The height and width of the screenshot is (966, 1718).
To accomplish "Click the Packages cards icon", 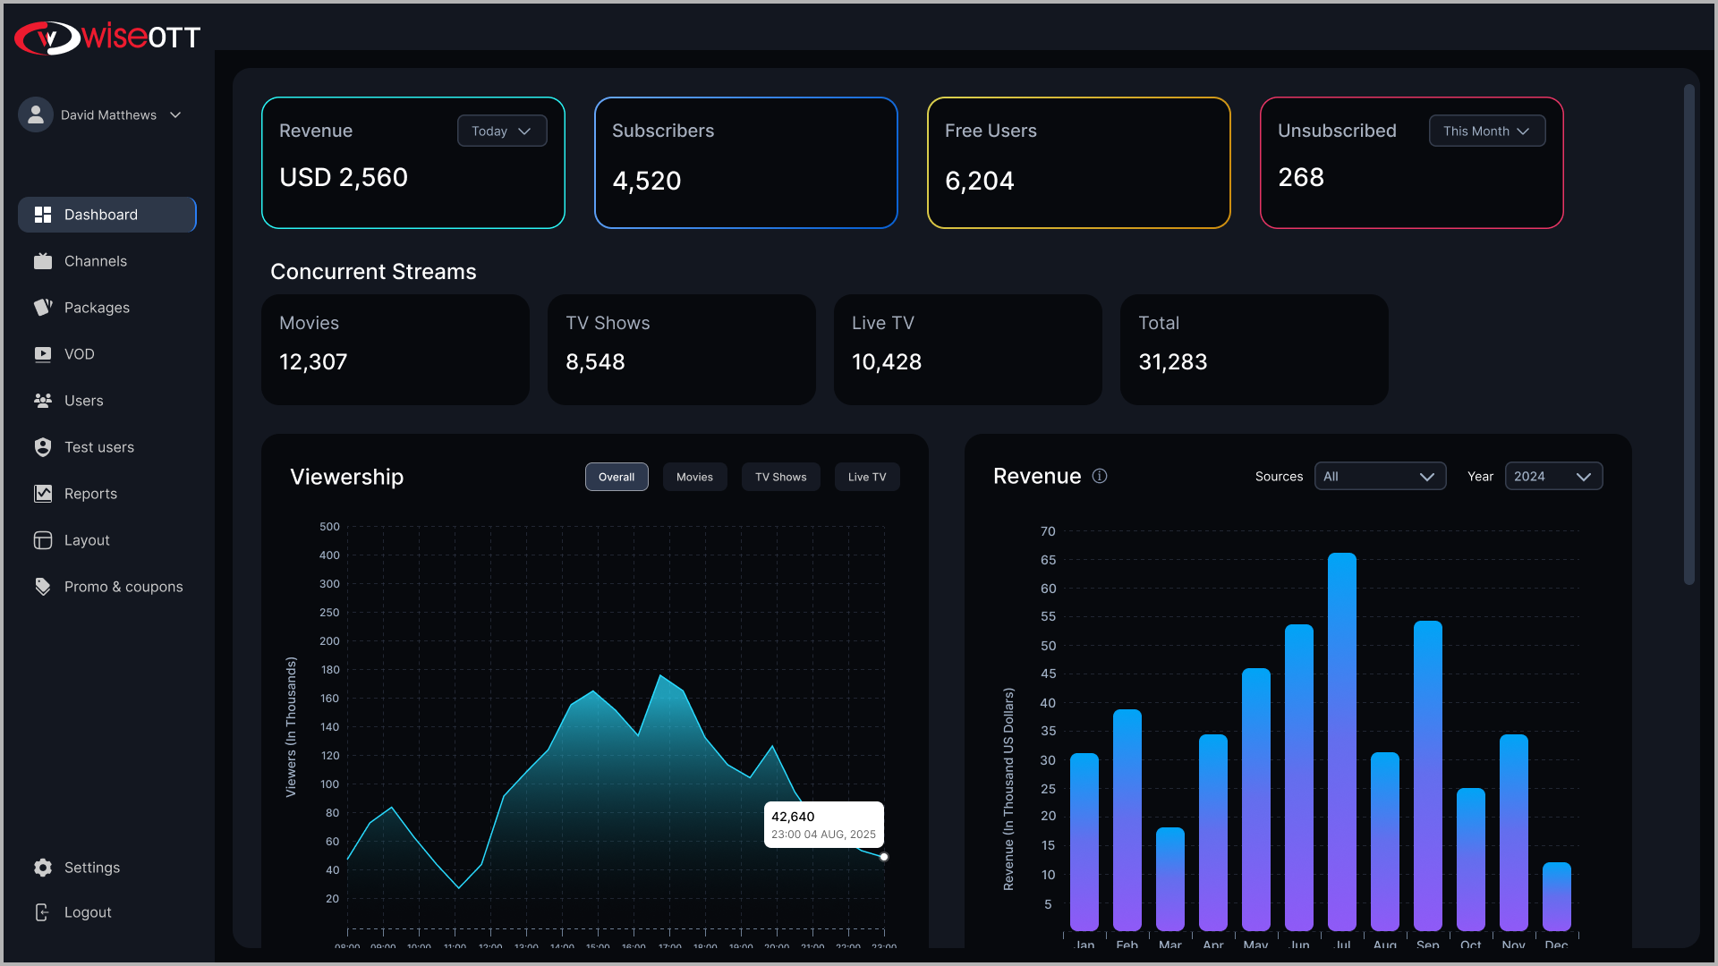I will [43, 308].
